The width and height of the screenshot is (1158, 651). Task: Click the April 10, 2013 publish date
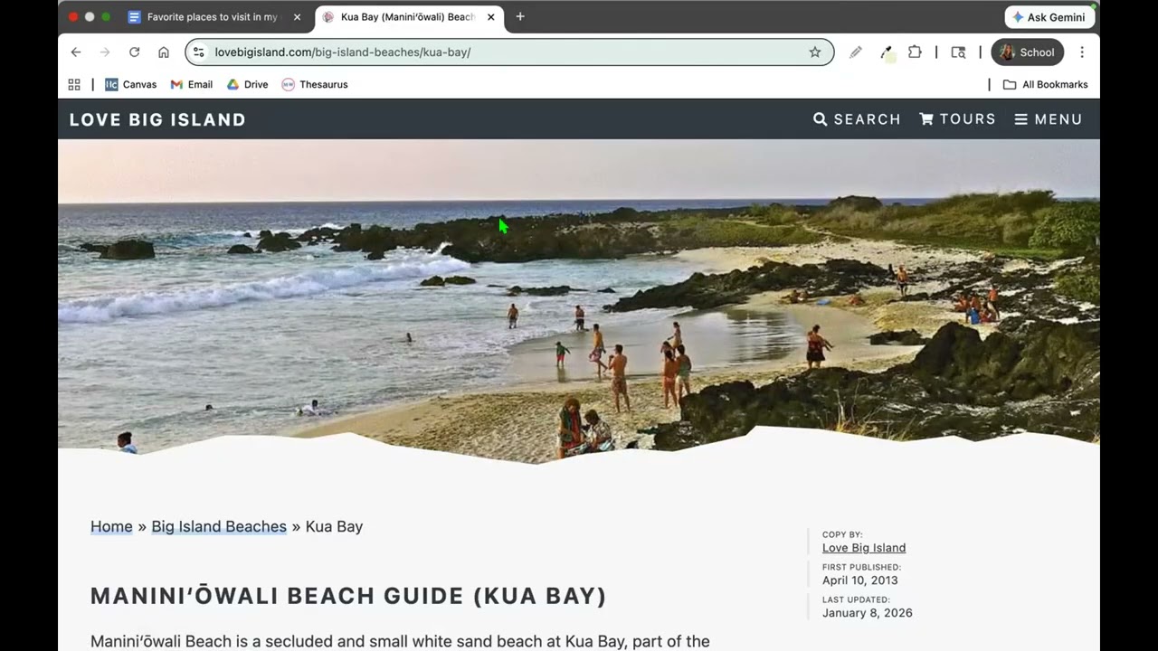click(860, 580)
